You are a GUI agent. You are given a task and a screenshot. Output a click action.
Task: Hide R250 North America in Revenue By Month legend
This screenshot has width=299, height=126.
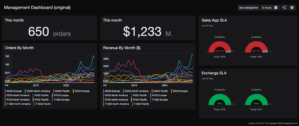(x=116, y=95)
